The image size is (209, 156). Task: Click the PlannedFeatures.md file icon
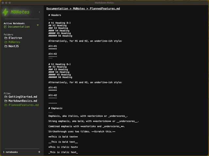coord(6,105)
